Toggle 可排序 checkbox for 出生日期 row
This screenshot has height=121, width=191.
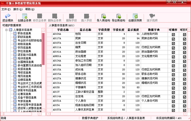point(173,44)
